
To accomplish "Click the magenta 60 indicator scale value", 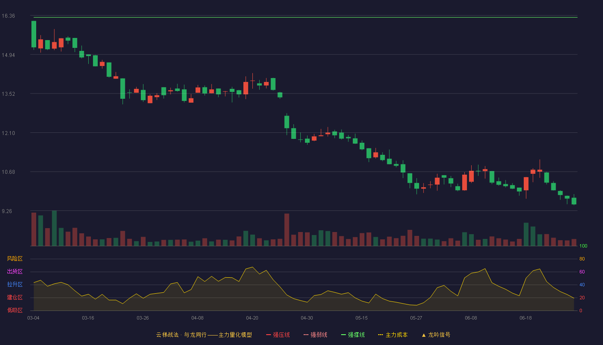I will [x=582, y=272].
